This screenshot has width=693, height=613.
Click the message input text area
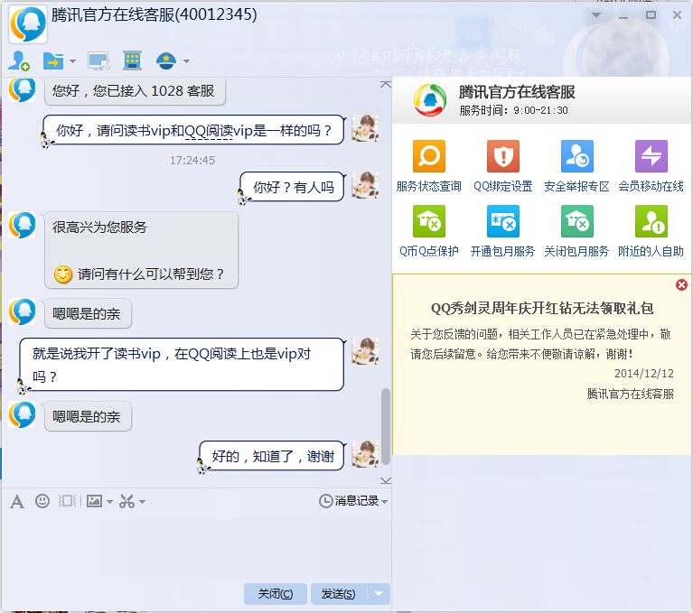click(196, 547)
